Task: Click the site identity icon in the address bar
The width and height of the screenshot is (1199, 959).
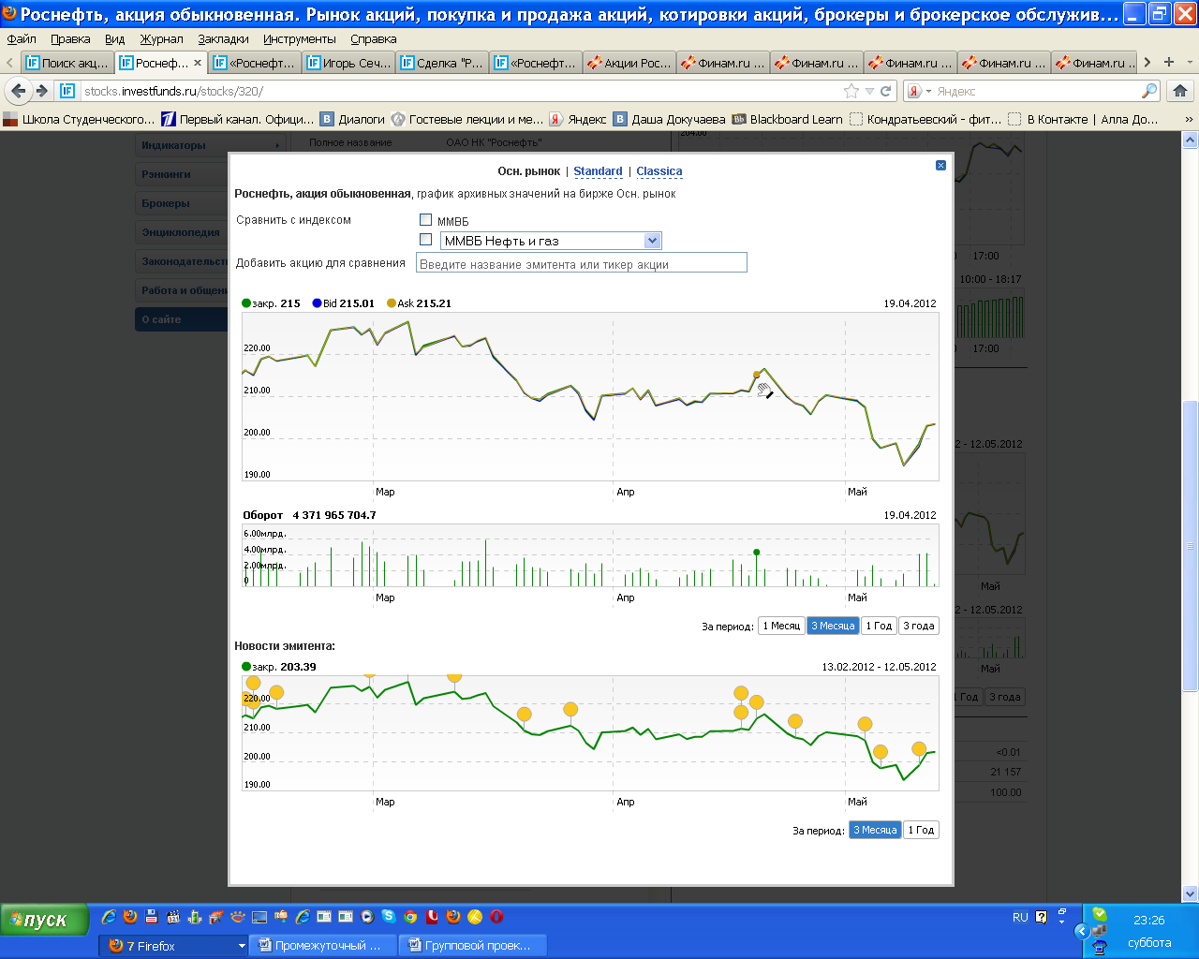Action: click(x=67, y=91)
